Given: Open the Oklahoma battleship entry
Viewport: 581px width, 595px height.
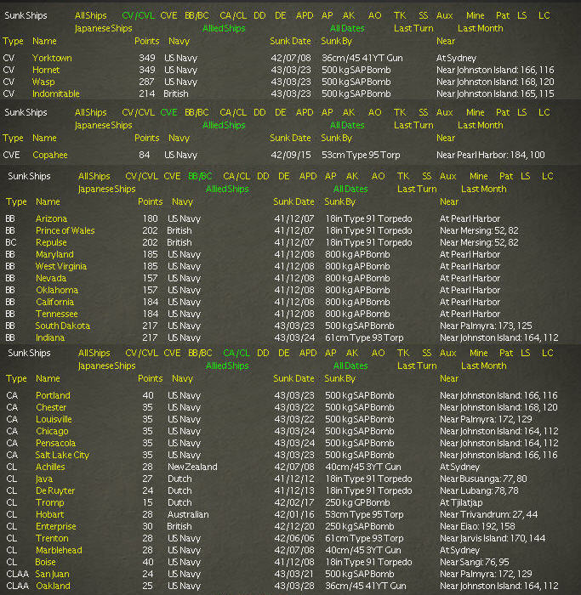Looking at the screenshot, I should [57, 290].
